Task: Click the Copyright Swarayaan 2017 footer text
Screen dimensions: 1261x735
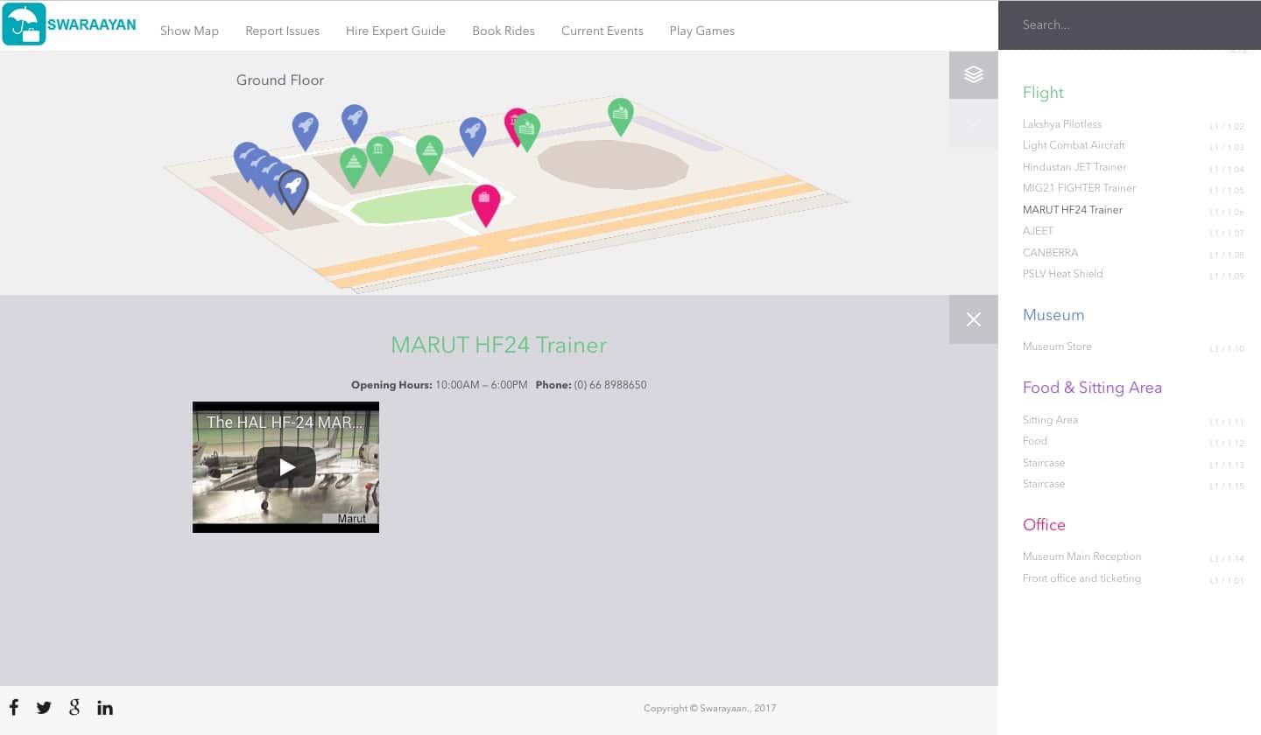Action: point(709,709)
